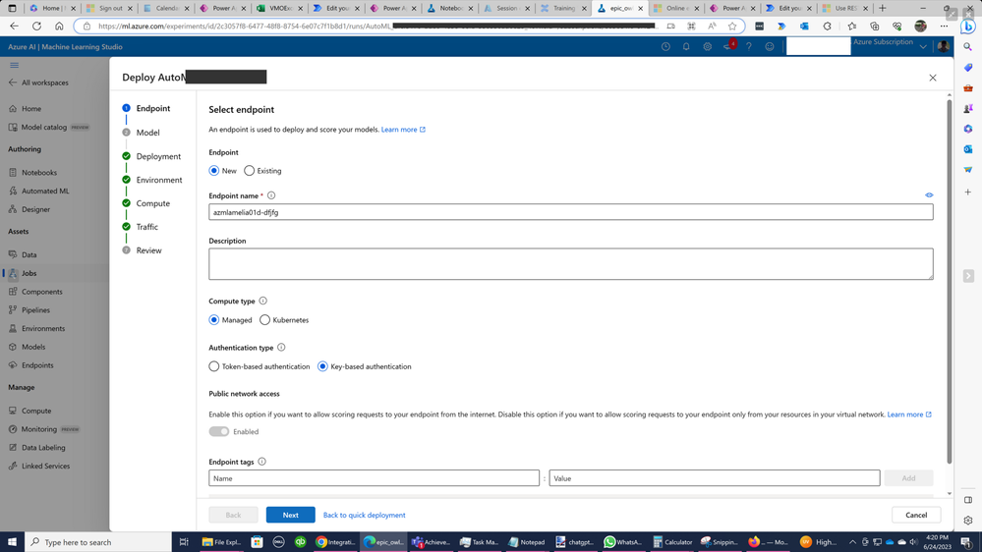The image size is (982, 552).
Task: Click the Next button
Action: tap(291, 515)
